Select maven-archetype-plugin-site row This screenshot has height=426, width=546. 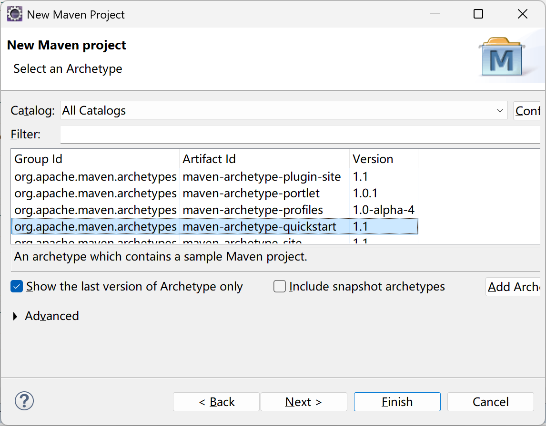coord(215,176)
